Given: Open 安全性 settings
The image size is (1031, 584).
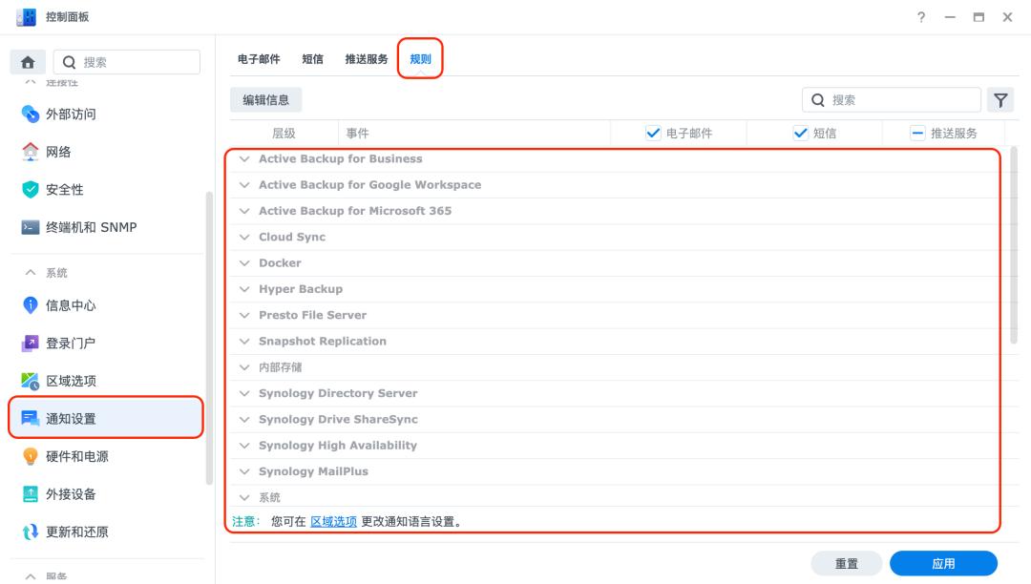Looking at the screenshot, I should (x=65, y=189).
